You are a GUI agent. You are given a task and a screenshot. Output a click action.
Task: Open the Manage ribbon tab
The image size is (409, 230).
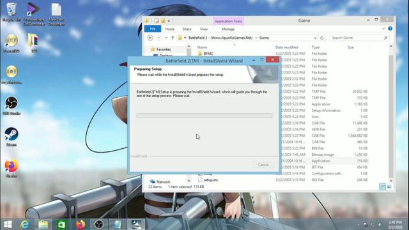(228, 29)
